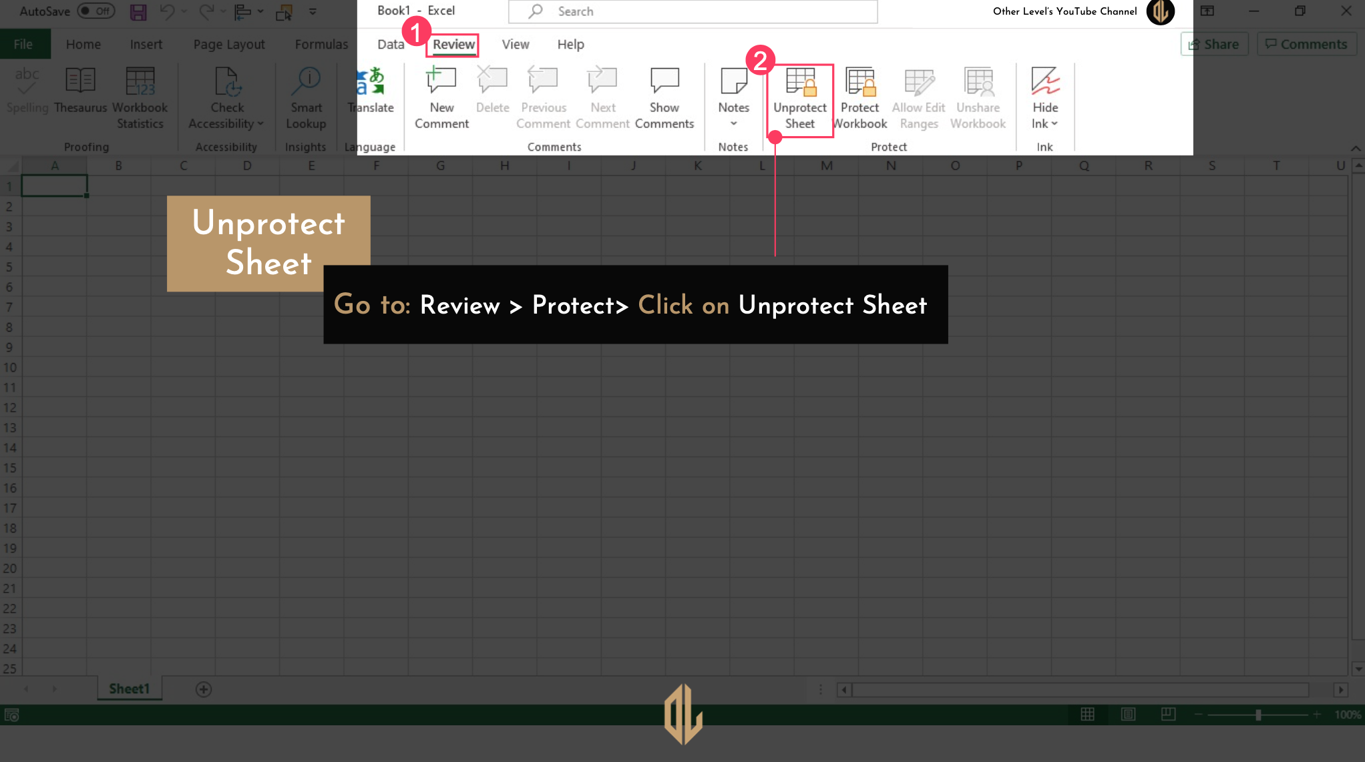This screenshot has height=762, width=1365.
Task: Open Smart Lookup insights
Action: coord(306,97)
